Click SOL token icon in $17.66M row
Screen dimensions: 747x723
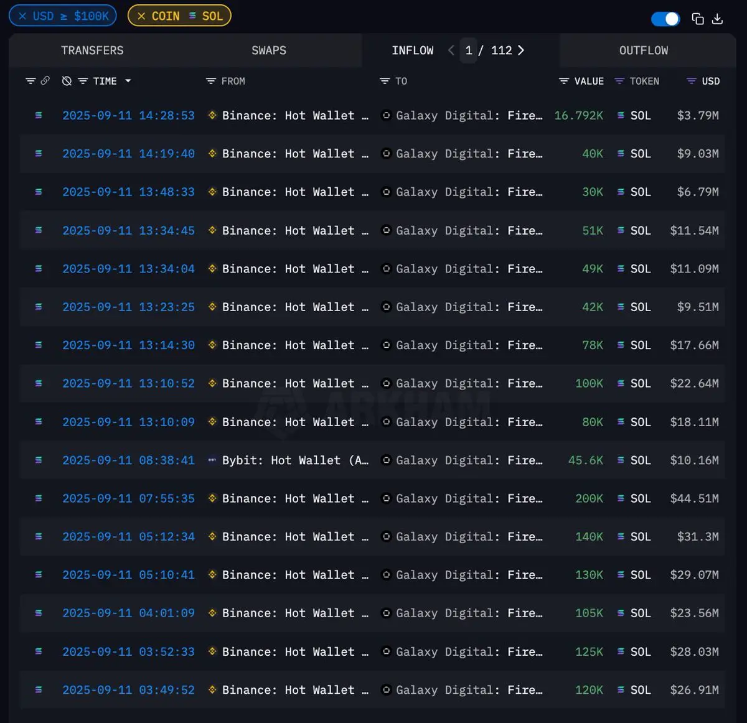(x=621, y=345)
